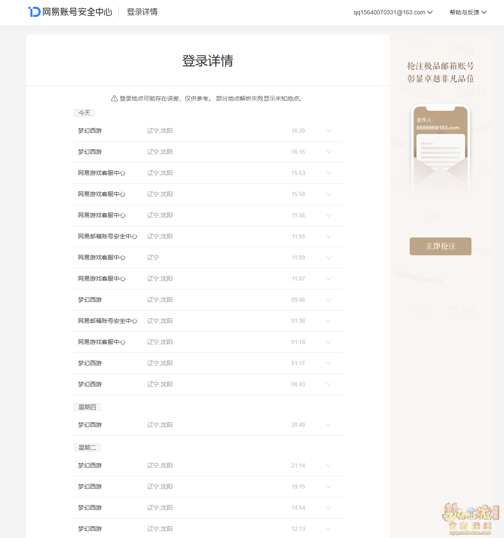Click the 星期二 date group label
Viewport: 504px width, 538px height.
pos(88,448)
